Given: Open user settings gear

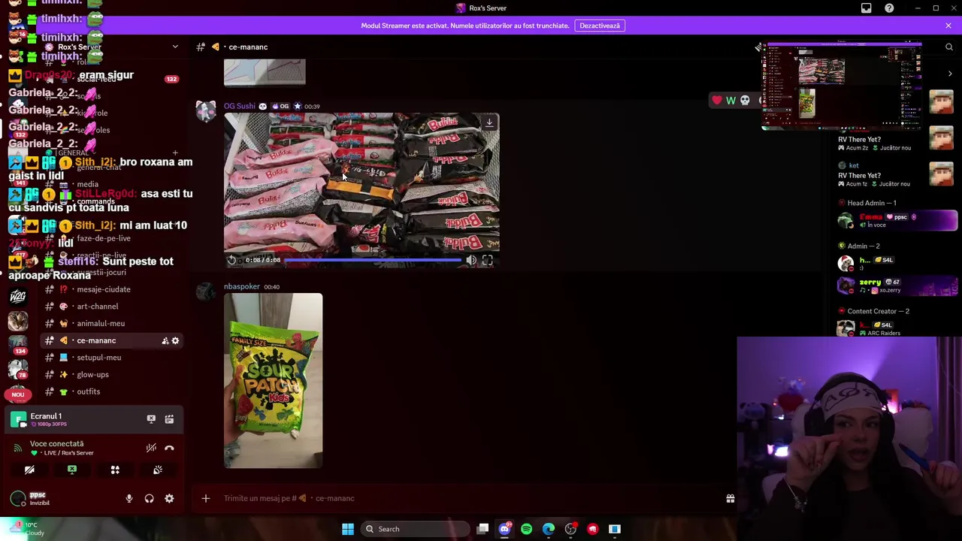Looking at the screenshot, I should 169,498.
